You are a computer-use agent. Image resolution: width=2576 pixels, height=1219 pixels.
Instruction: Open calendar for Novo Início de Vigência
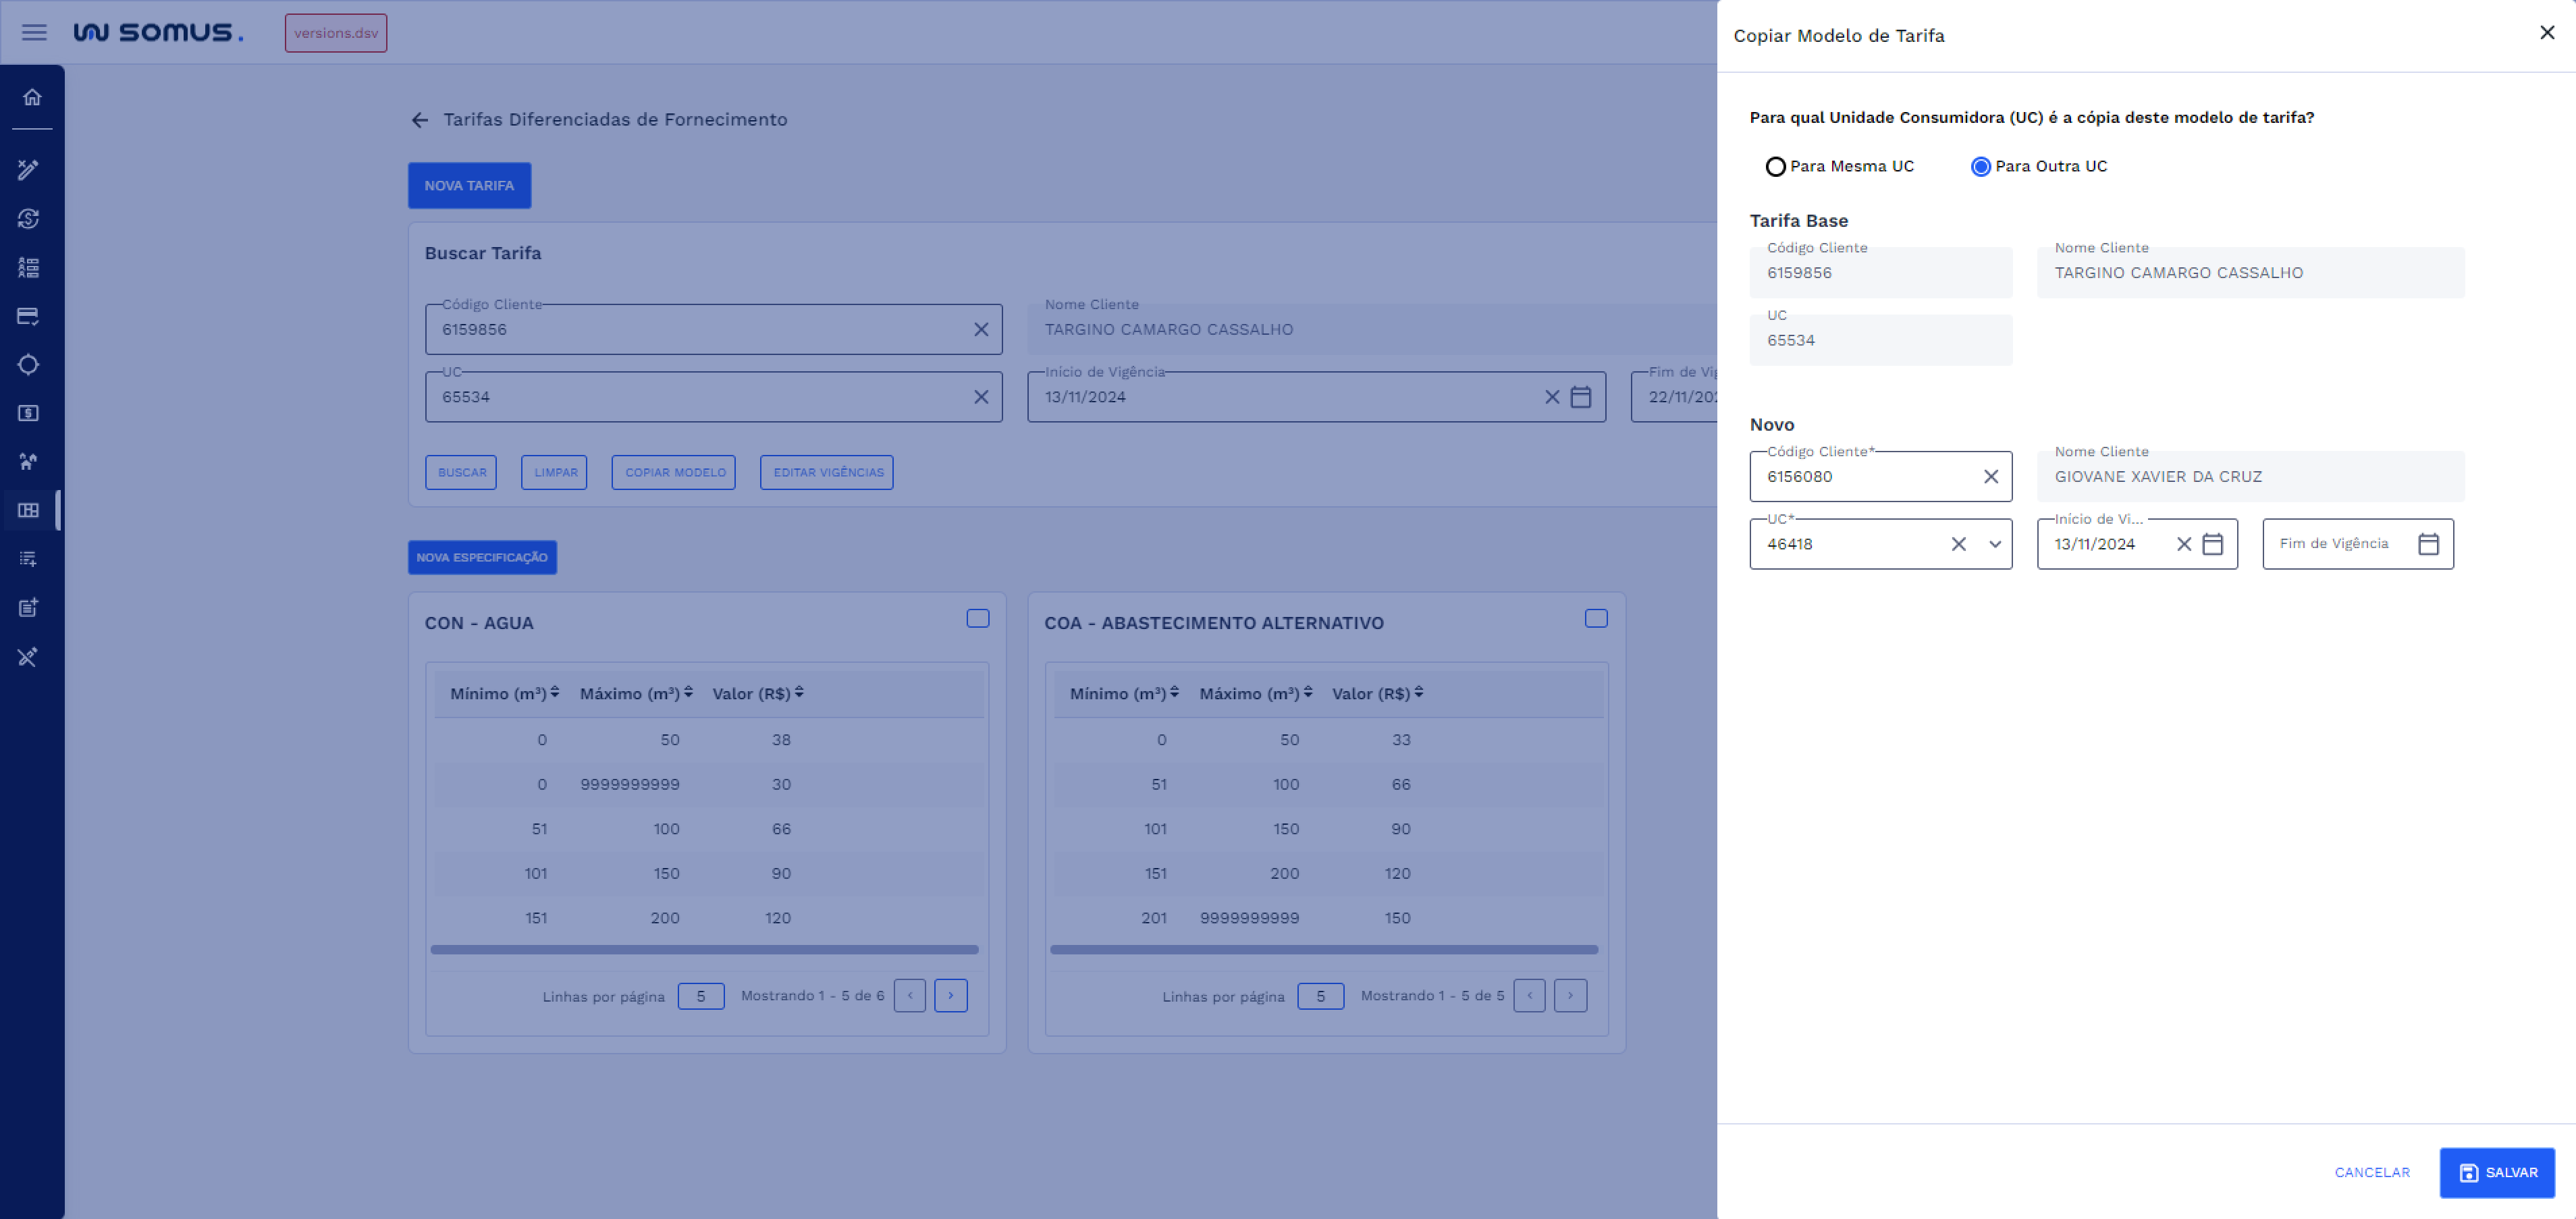[x=2213, y=544]
